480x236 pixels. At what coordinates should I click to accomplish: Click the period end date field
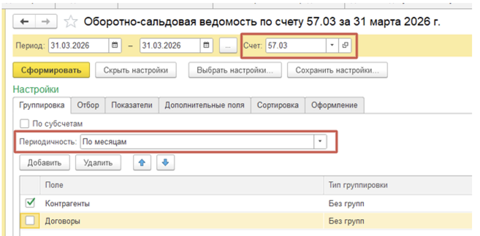170,45
